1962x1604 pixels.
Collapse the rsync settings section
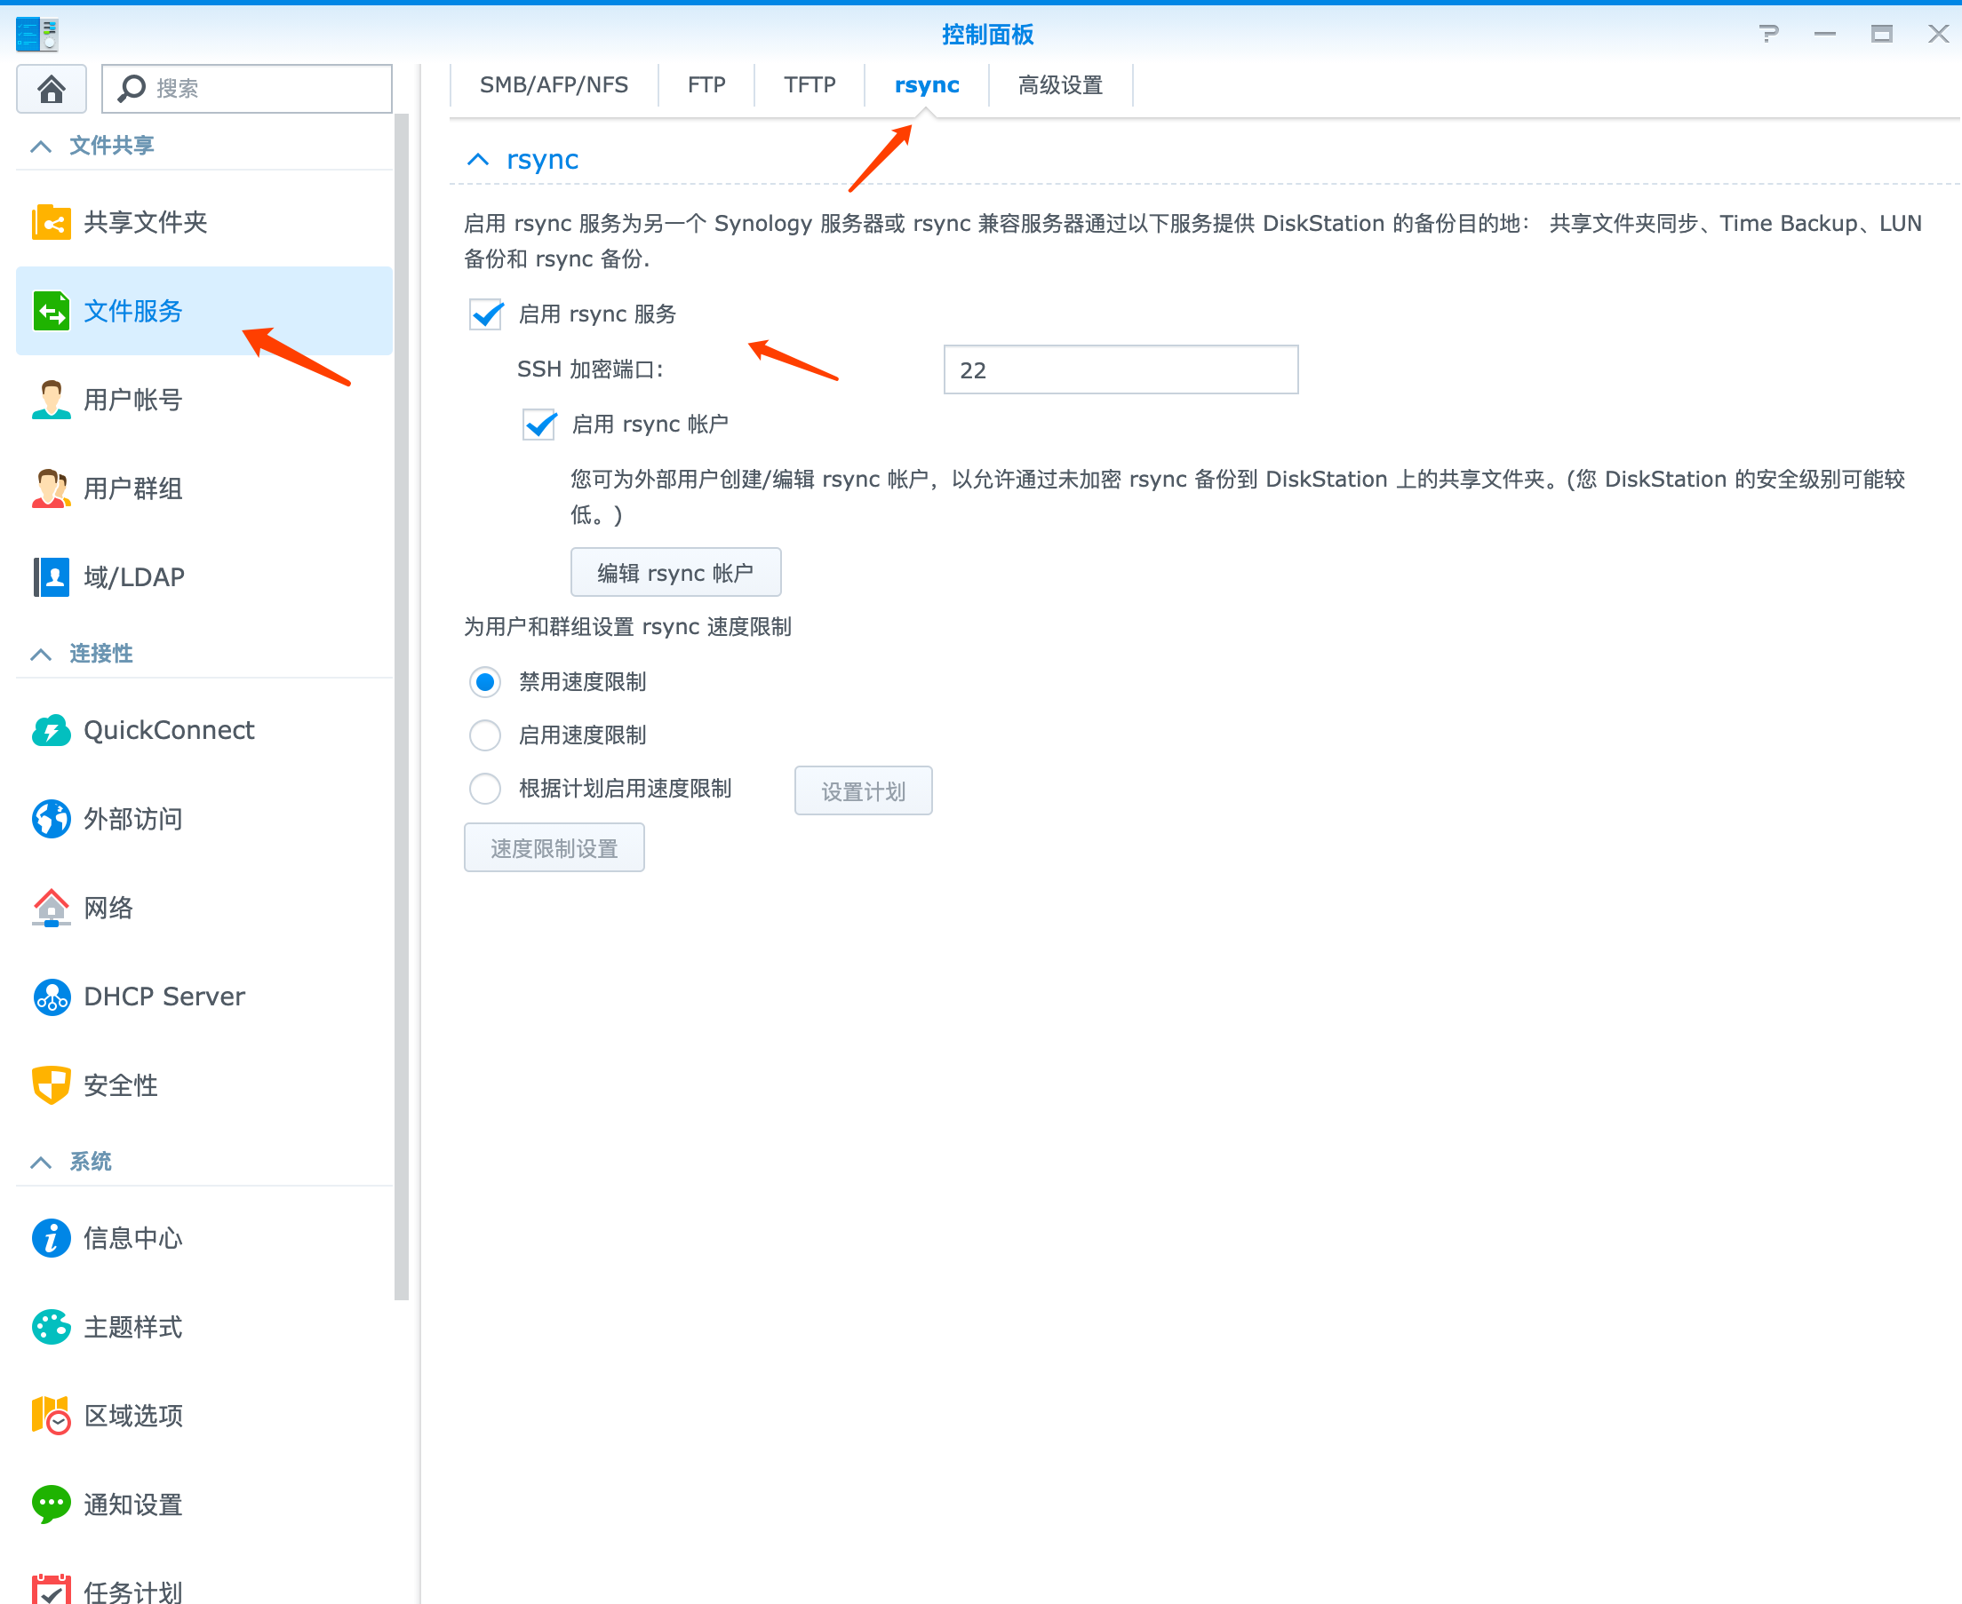(x=478, y=159)
